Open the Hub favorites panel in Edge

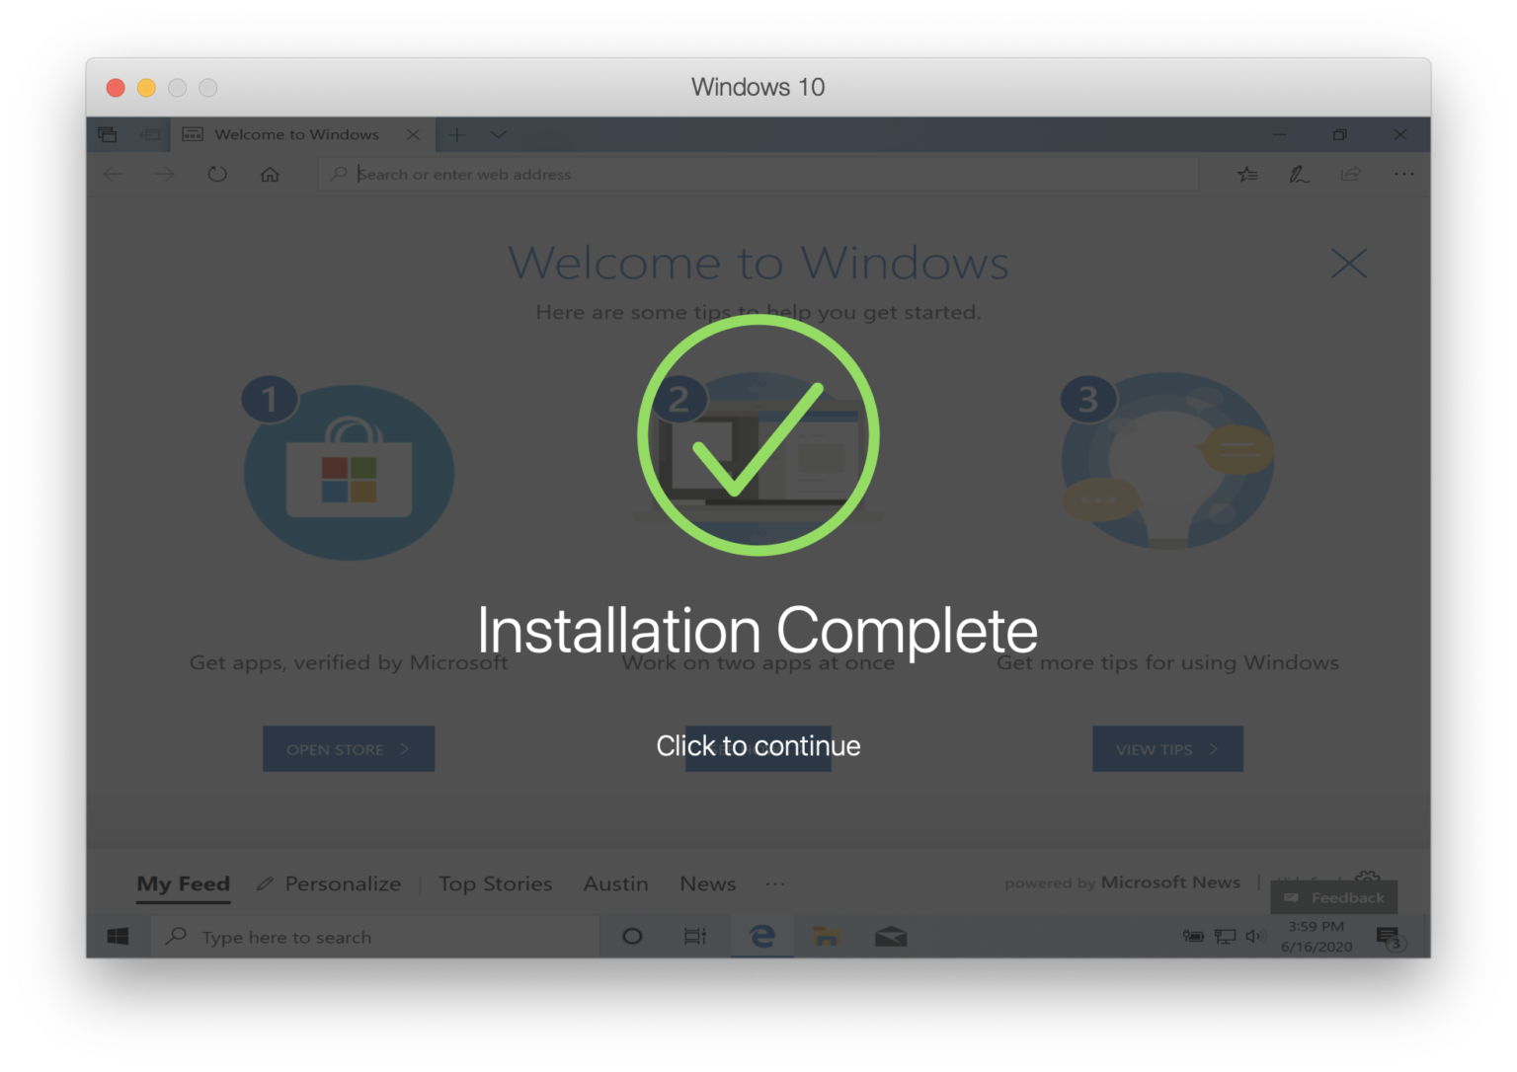[1246, 174]
